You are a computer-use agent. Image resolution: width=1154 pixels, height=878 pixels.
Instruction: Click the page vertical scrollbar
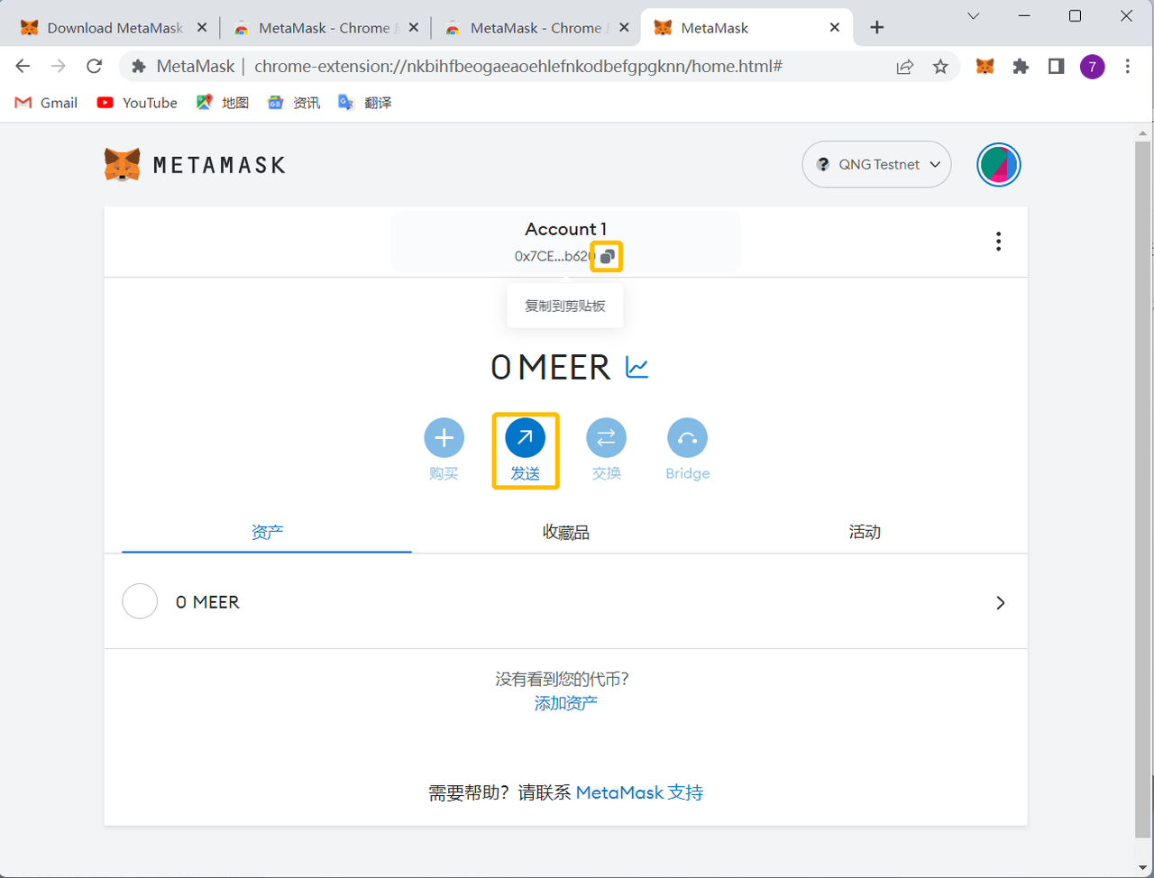point(1142,491)
